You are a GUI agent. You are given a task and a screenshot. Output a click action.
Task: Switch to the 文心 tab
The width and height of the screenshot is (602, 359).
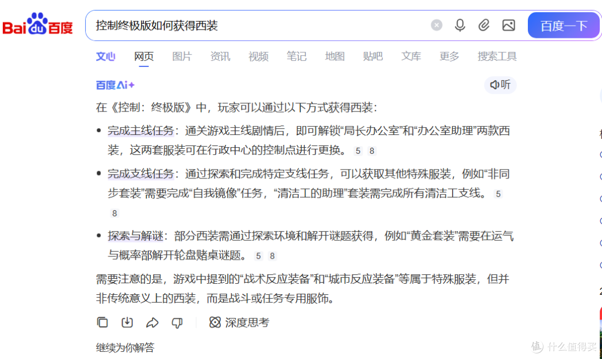(x=105, y=56)
